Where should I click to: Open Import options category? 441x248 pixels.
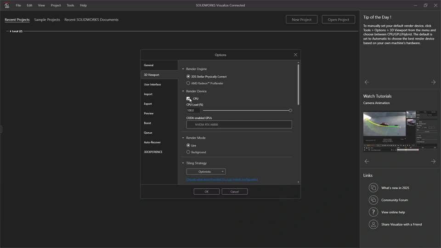[x=159, y=94]
